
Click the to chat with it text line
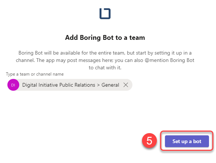click(x=105, y=68)
